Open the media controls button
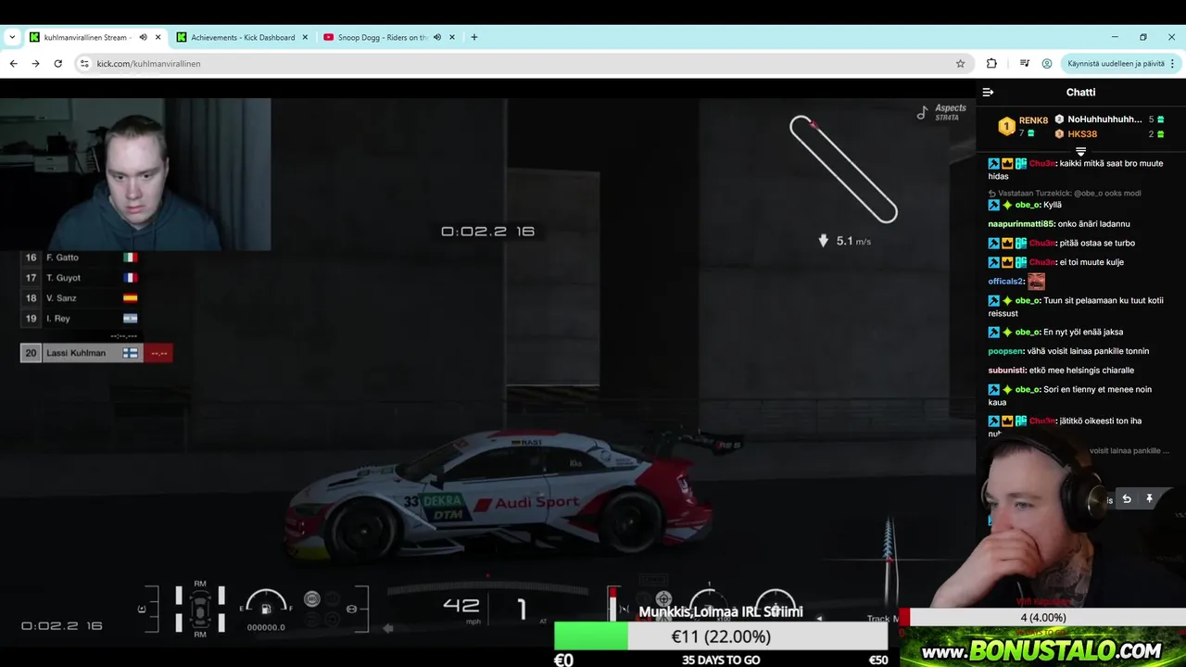The width and height of the screenshot is (1186, 667). point(1024,63)
